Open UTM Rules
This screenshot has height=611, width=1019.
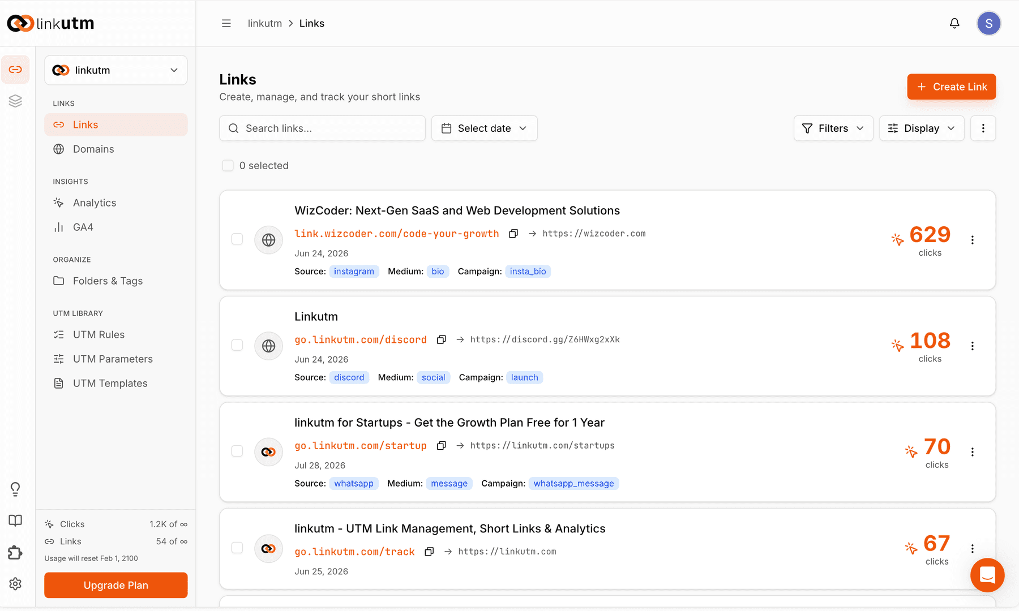tap(116, 334)
